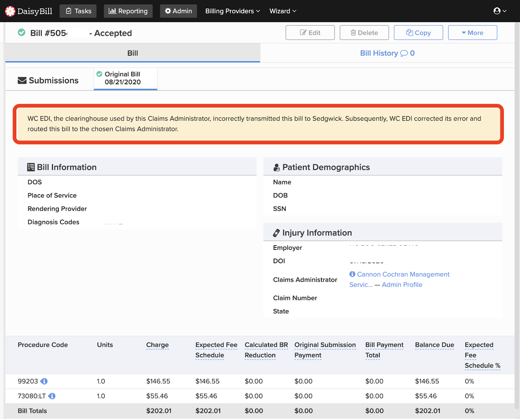This screenshot has height=419, width=520.
Task: Click info icon beside Cannon Cochran Management
Action: coord(352,274)
